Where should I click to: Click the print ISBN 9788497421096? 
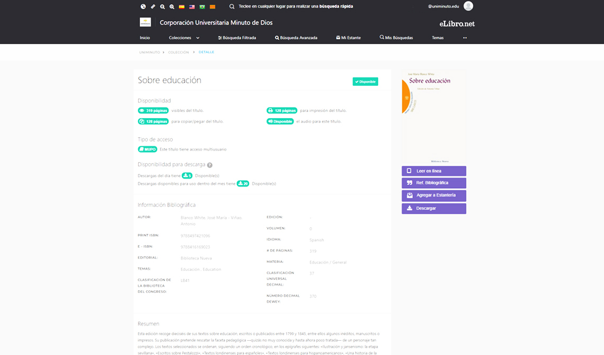pyautogui.click(x=196, y=236)
